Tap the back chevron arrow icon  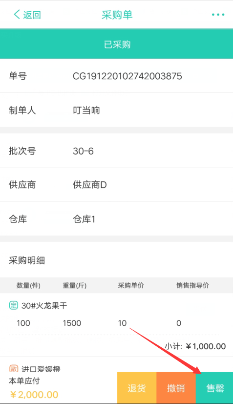coord(17,15)
